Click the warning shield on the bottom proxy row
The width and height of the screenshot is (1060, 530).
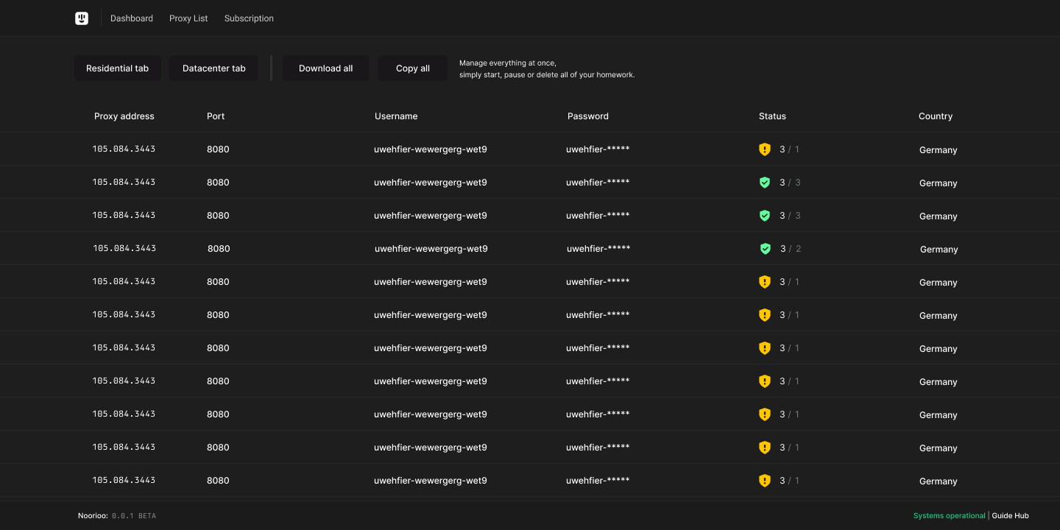[764, 480]
